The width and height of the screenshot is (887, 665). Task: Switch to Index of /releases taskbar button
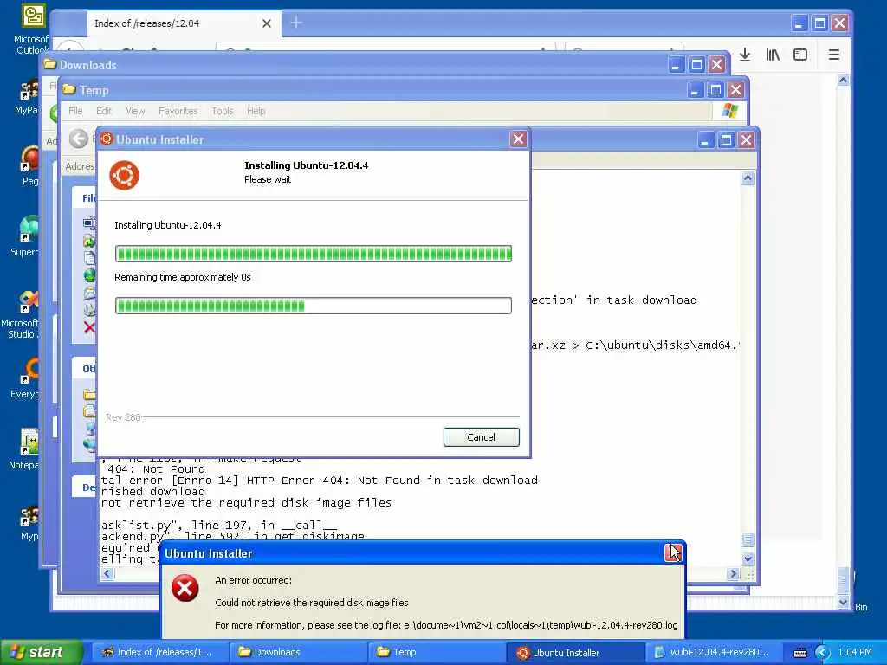[x=160, y=652]
